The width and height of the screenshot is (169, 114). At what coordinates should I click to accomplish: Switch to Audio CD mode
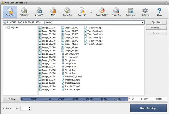tap(39, 12)
